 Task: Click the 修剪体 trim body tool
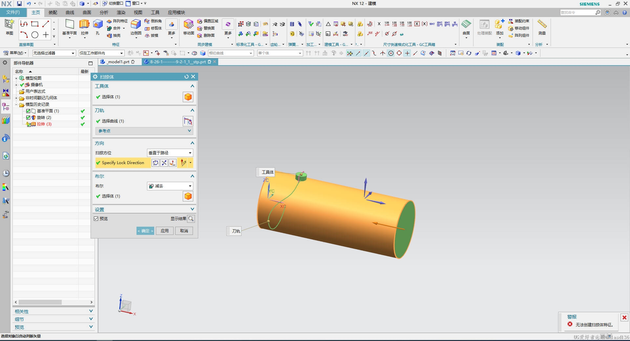pos(153,28)
